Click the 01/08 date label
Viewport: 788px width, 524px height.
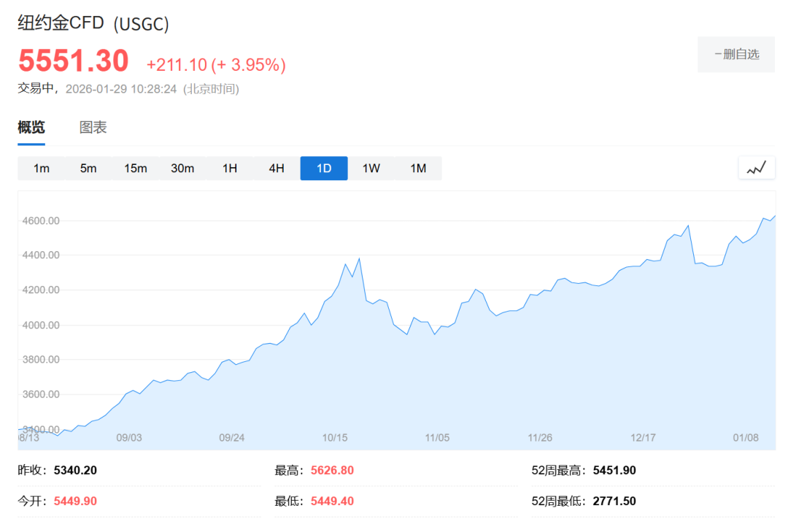[x=746, y=438]
